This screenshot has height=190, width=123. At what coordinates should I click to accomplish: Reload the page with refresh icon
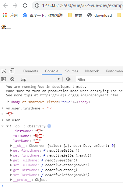[25, 5]
